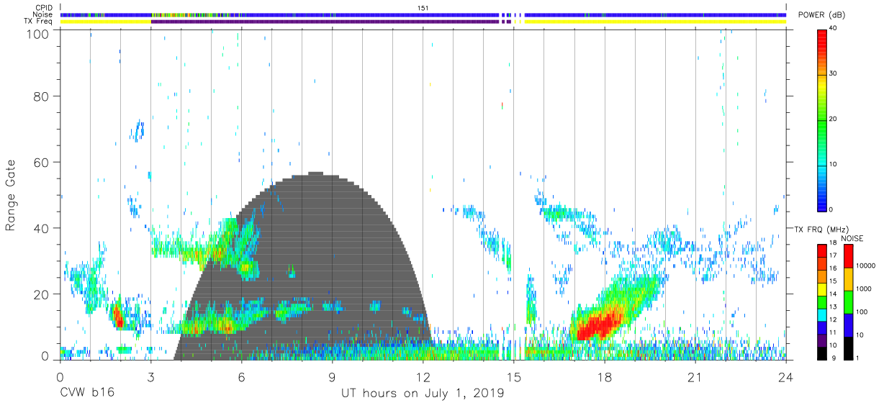Click the 20 tick on Range Gate axis
The height and width of the screenshot is (408, 884).
[x=42, y=294]
